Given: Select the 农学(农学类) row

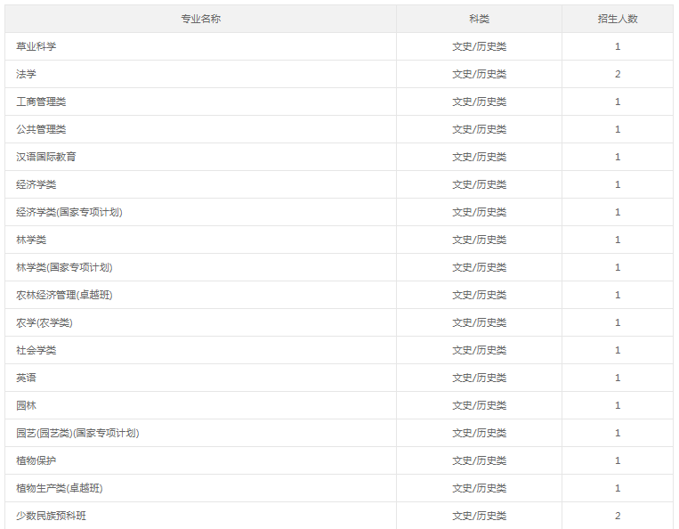Looking at the screenshot, I should point(339,322).
